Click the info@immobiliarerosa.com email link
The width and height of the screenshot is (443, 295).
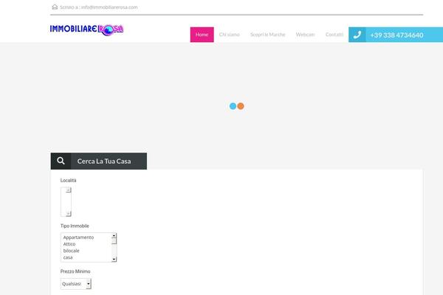[x=109, y=7]
